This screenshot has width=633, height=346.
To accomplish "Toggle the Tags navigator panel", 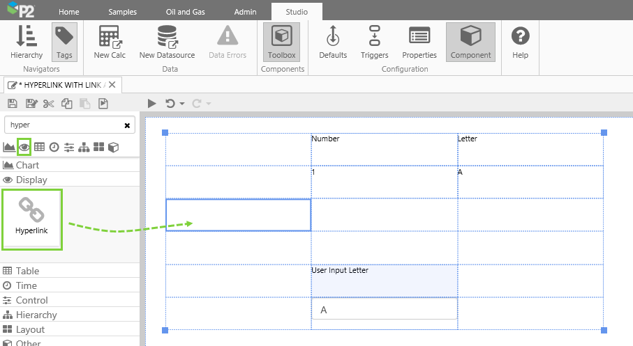I will click(65, 42).
